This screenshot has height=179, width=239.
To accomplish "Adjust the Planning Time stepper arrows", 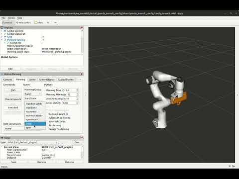I will pyautogui.click(x=77, y=90).
